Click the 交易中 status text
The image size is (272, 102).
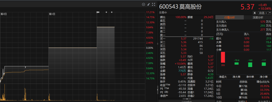tap(163, 12)
